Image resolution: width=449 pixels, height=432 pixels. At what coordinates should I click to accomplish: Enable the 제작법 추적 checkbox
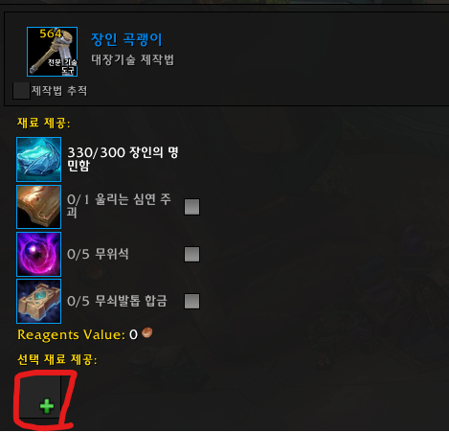coord(21,91)
